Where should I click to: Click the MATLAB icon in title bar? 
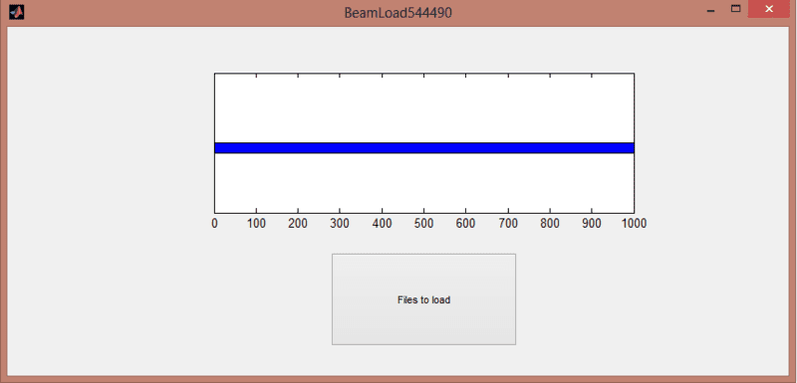16,11
